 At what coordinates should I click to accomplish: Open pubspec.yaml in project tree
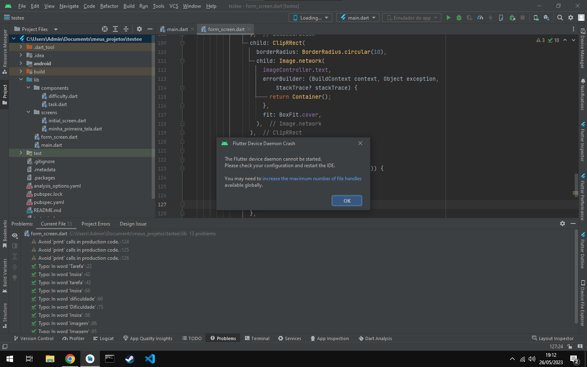49,202
